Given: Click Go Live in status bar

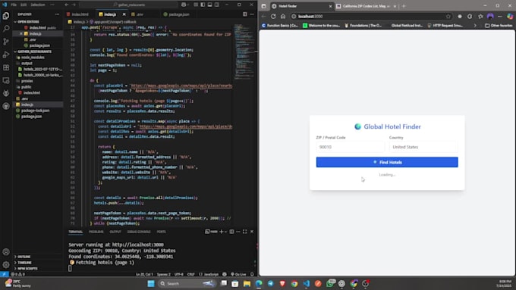Looking at the screenshot, I should (x=238, y=274).
